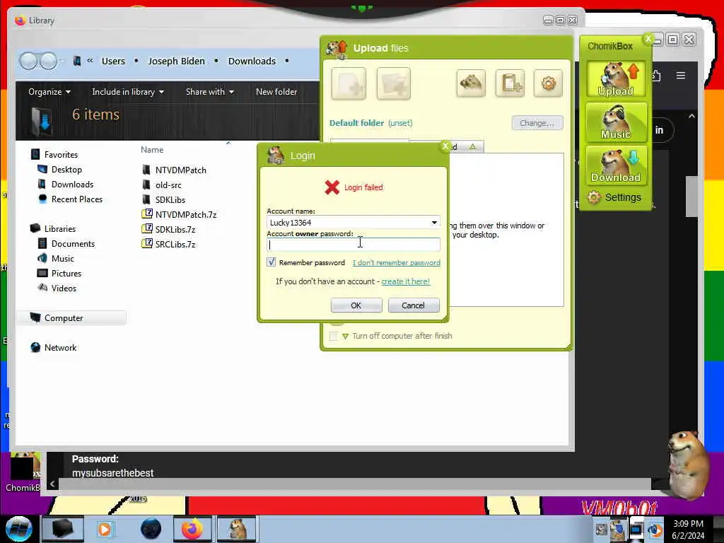Close the ChomikBox widget with green X
The width and height of the screenshot is (724, 543).
(x=648, y=40)
